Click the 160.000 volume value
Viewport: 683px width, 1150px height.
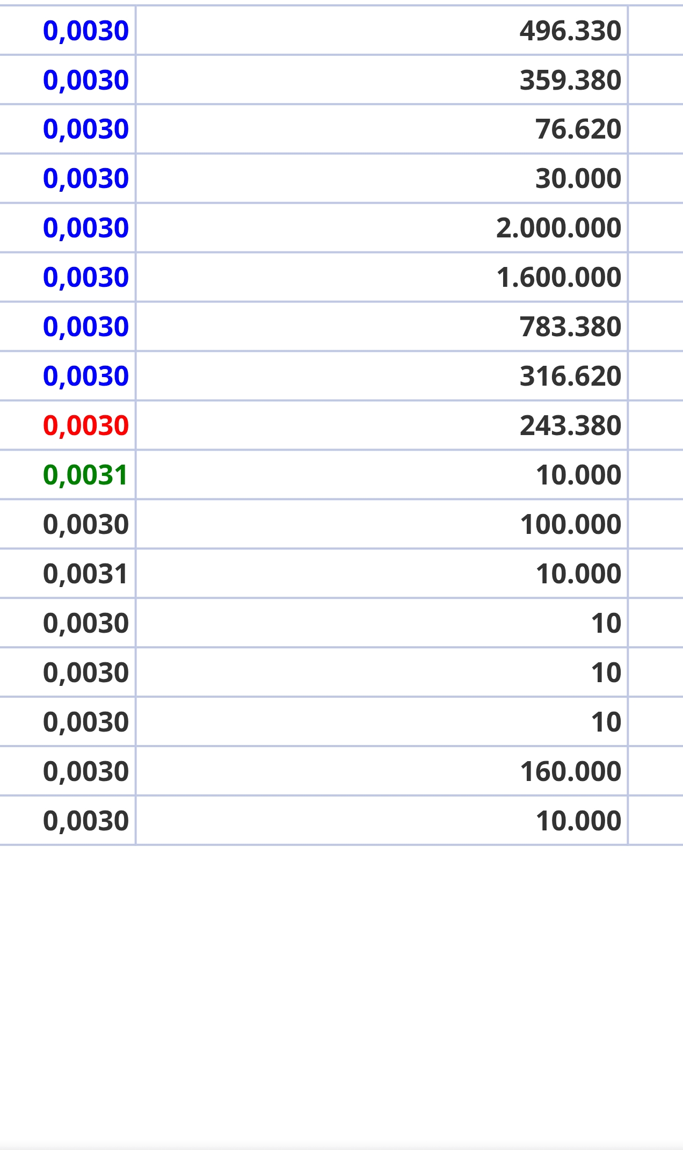tap(570, 772)
